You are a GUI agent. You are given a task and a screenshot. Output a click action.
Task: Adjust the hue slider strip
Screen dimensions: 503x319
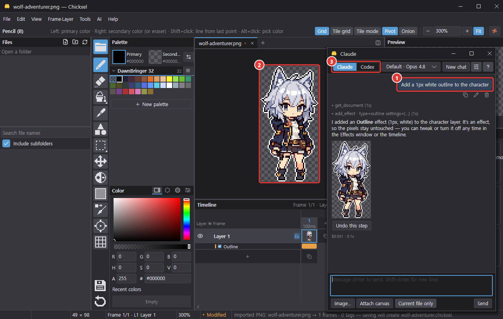186,218
